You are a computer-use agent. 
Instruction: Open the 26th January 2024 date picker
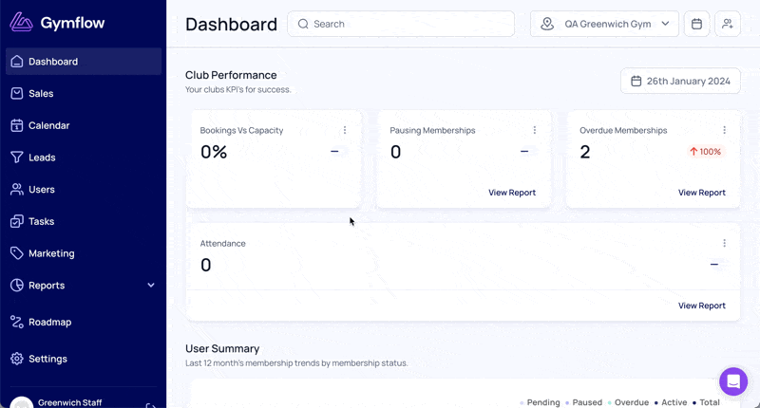[680, 81]
